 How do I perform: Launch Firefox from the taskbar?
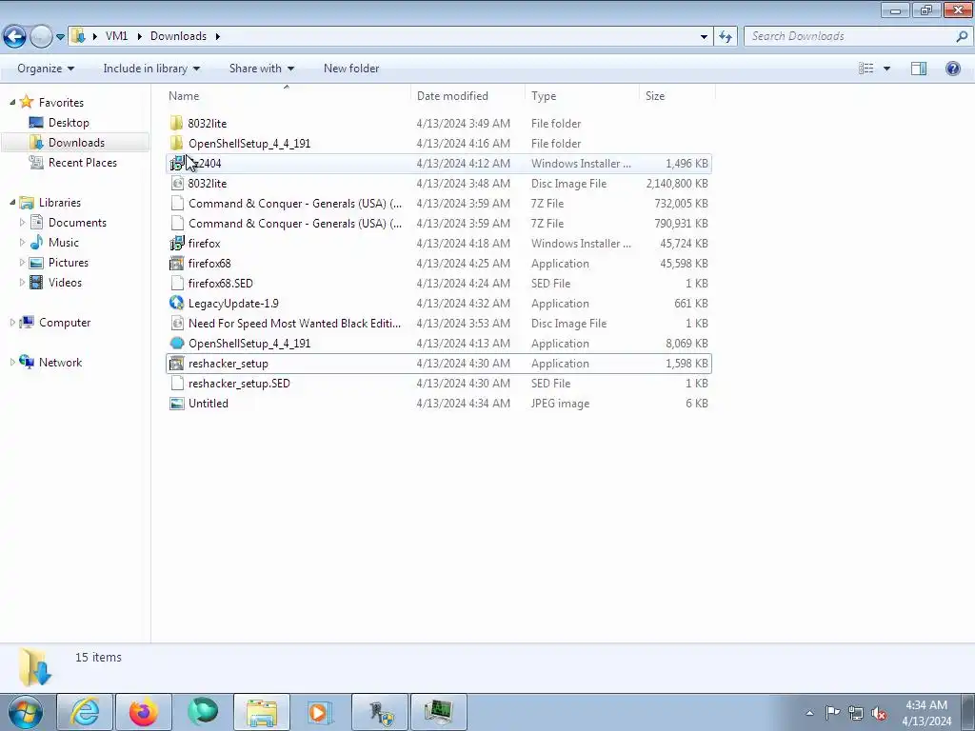click(x=144, y=712)
